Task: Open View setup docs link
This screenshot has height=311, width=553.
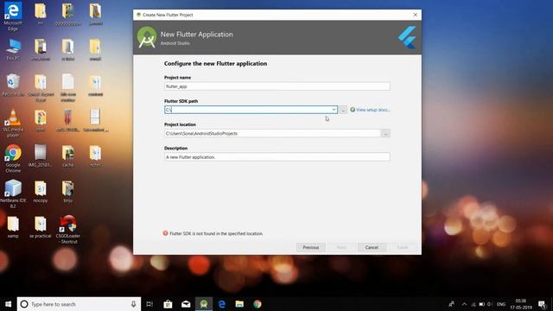Action: 372,110
